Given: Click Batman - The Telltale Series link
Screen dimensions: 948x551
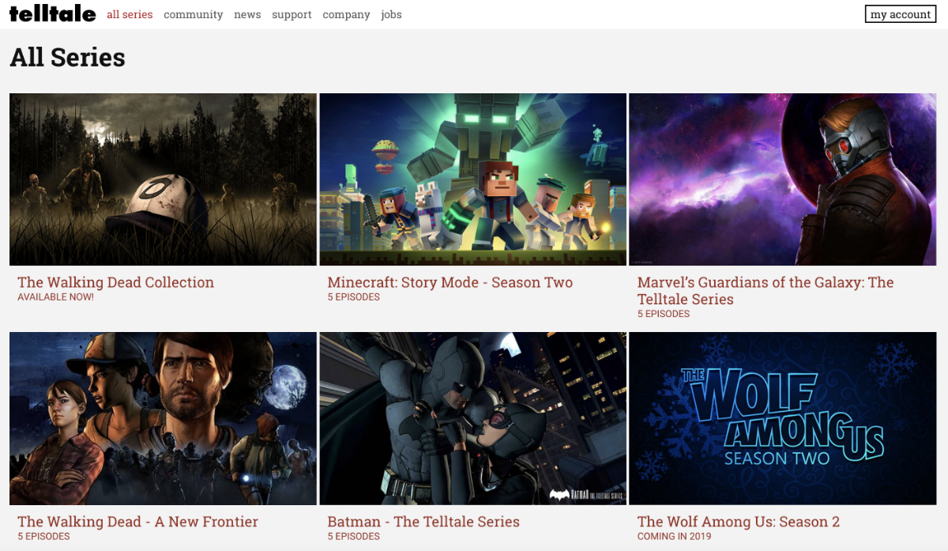Looking at the screenshot, I should pos(423,522).
